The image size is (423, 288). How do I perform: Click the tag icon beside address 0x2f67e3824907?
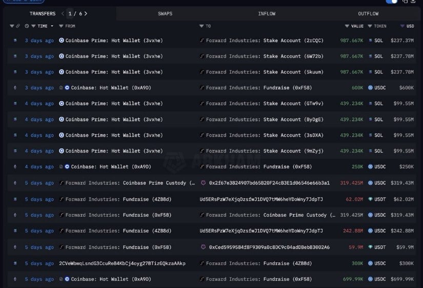tap(203, 183)
